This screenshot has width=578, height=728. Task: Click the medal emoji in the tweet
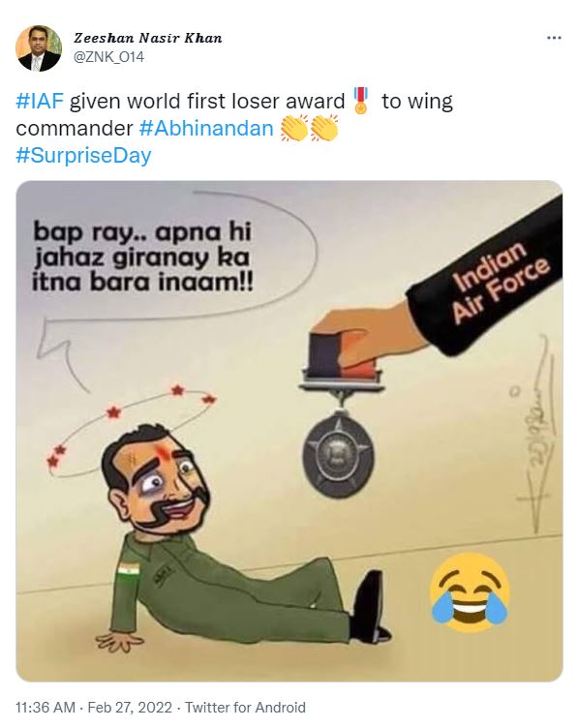(x=361, y=101)
